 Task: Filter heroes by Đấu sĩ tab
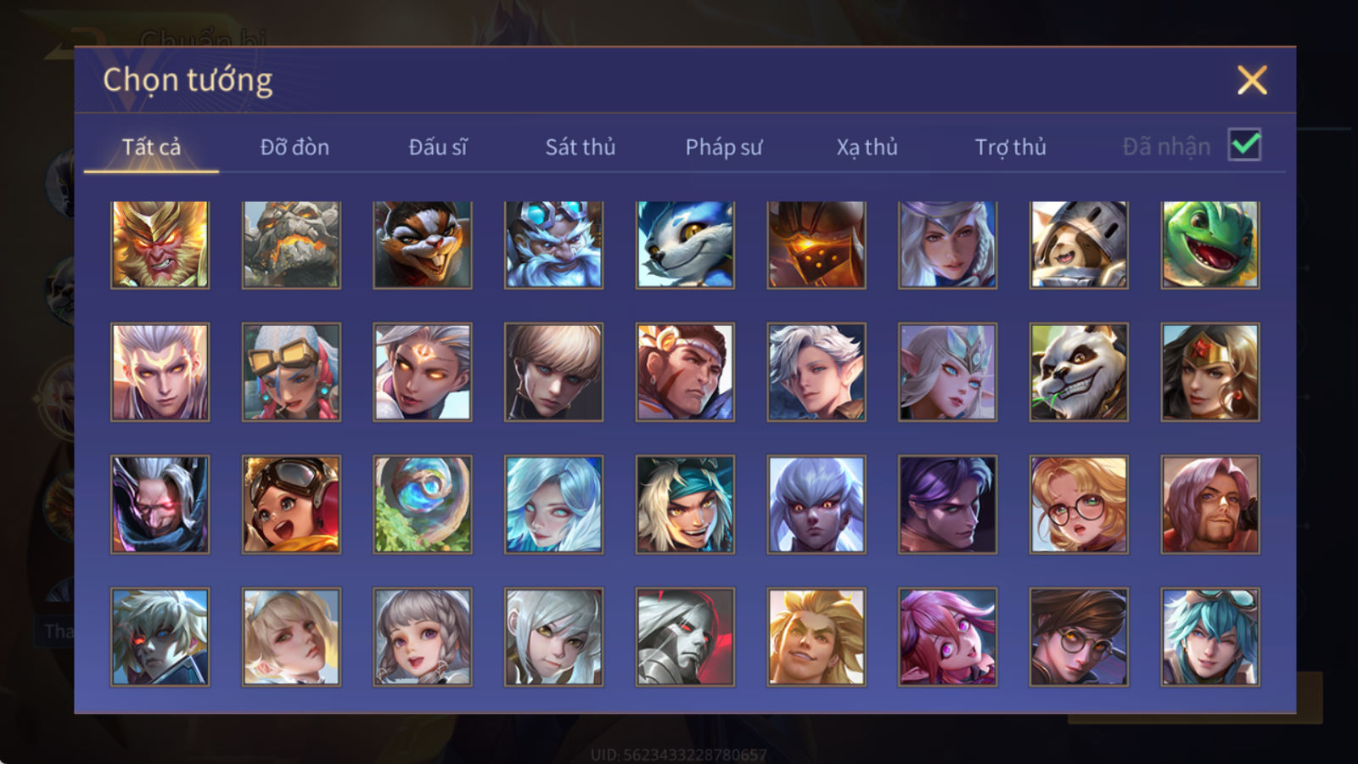pyautogui.click(x=437, y=147)
